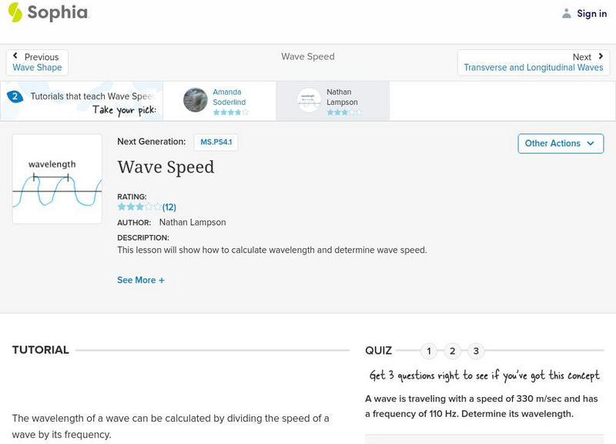Click Nathan Lampson's round avatar icon
The height and width of the screenshot is (444, 616).
tap(310, 100)
